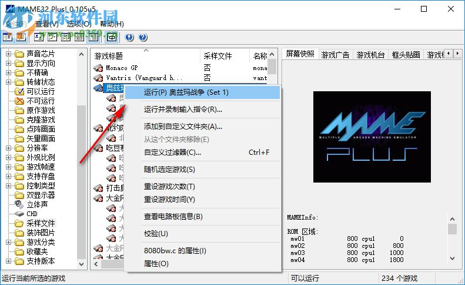Switch to the 屏幕快照 tab

click(x=300, y=54)
